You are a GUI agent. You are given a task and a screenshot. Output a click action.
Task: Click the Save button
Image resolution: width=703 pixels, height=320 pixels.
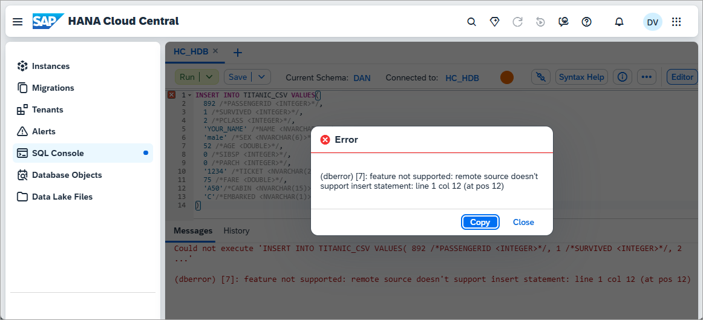238,77
